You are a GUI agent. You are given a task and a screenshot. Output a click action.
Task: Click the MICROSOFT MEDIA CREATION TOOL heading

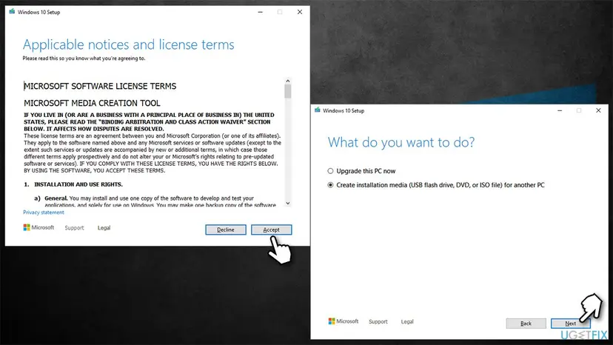click(x=92, y=103)
